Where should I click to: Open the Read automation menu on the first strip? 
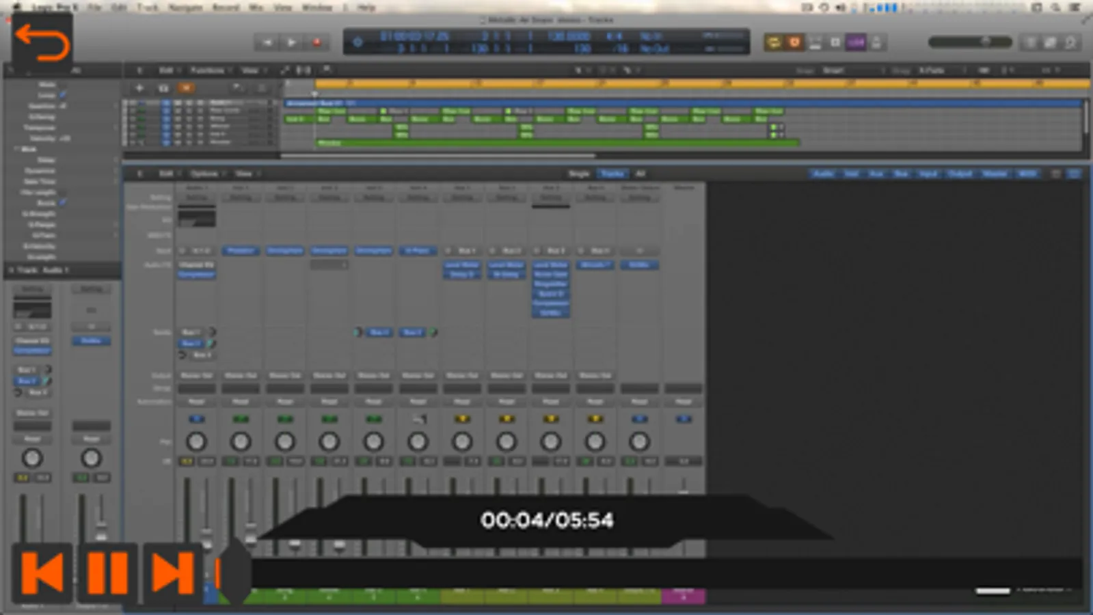click(x=196, y=402)
